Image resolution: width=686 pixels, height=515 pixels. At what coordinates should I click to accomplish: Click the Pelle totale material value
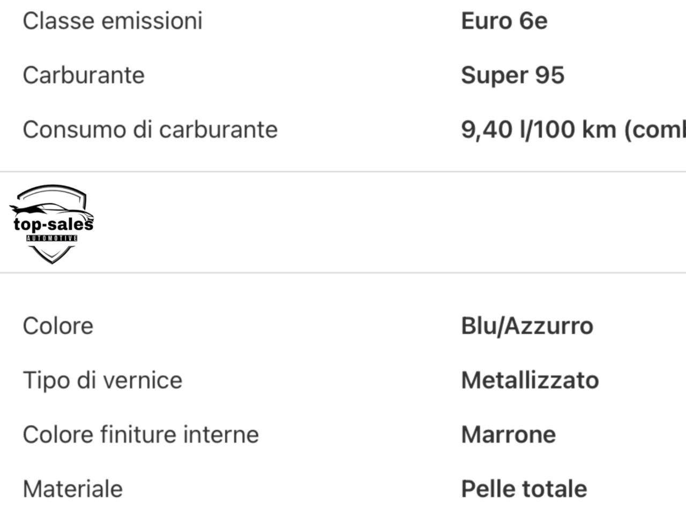coord(524,489)
